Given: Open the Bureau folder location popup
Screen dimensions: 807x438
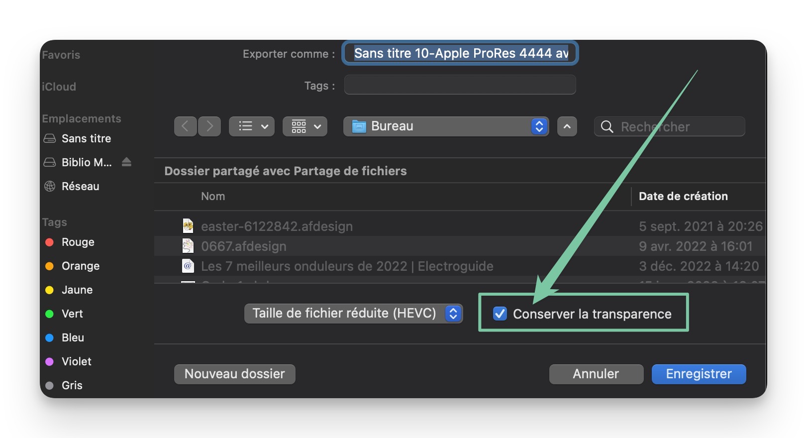Looking at the screenshot, I should tap(446, 126).
